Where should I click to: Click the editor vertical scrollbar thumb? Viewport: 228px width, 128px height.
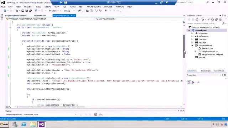pyautogui.click(x=184, y=47)
